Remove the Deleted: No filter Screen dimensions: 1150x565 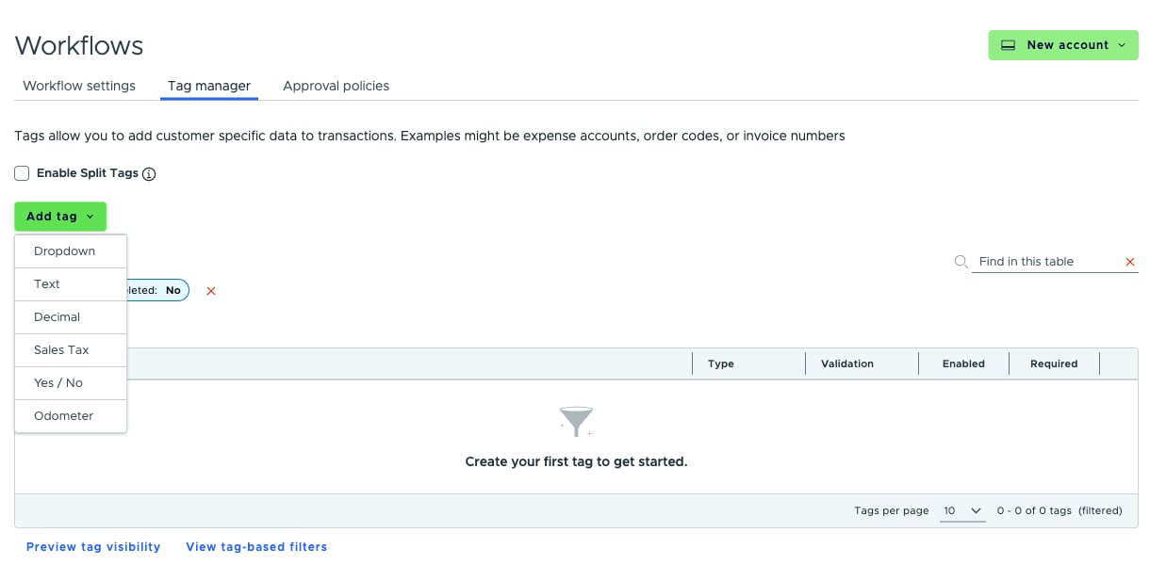tap(211, 291)
